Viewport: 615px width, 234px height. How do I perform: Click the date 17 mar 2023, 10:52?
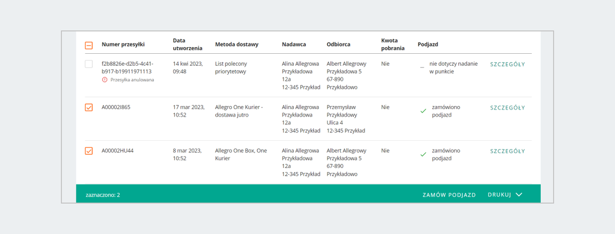click(x=189, y=111)
